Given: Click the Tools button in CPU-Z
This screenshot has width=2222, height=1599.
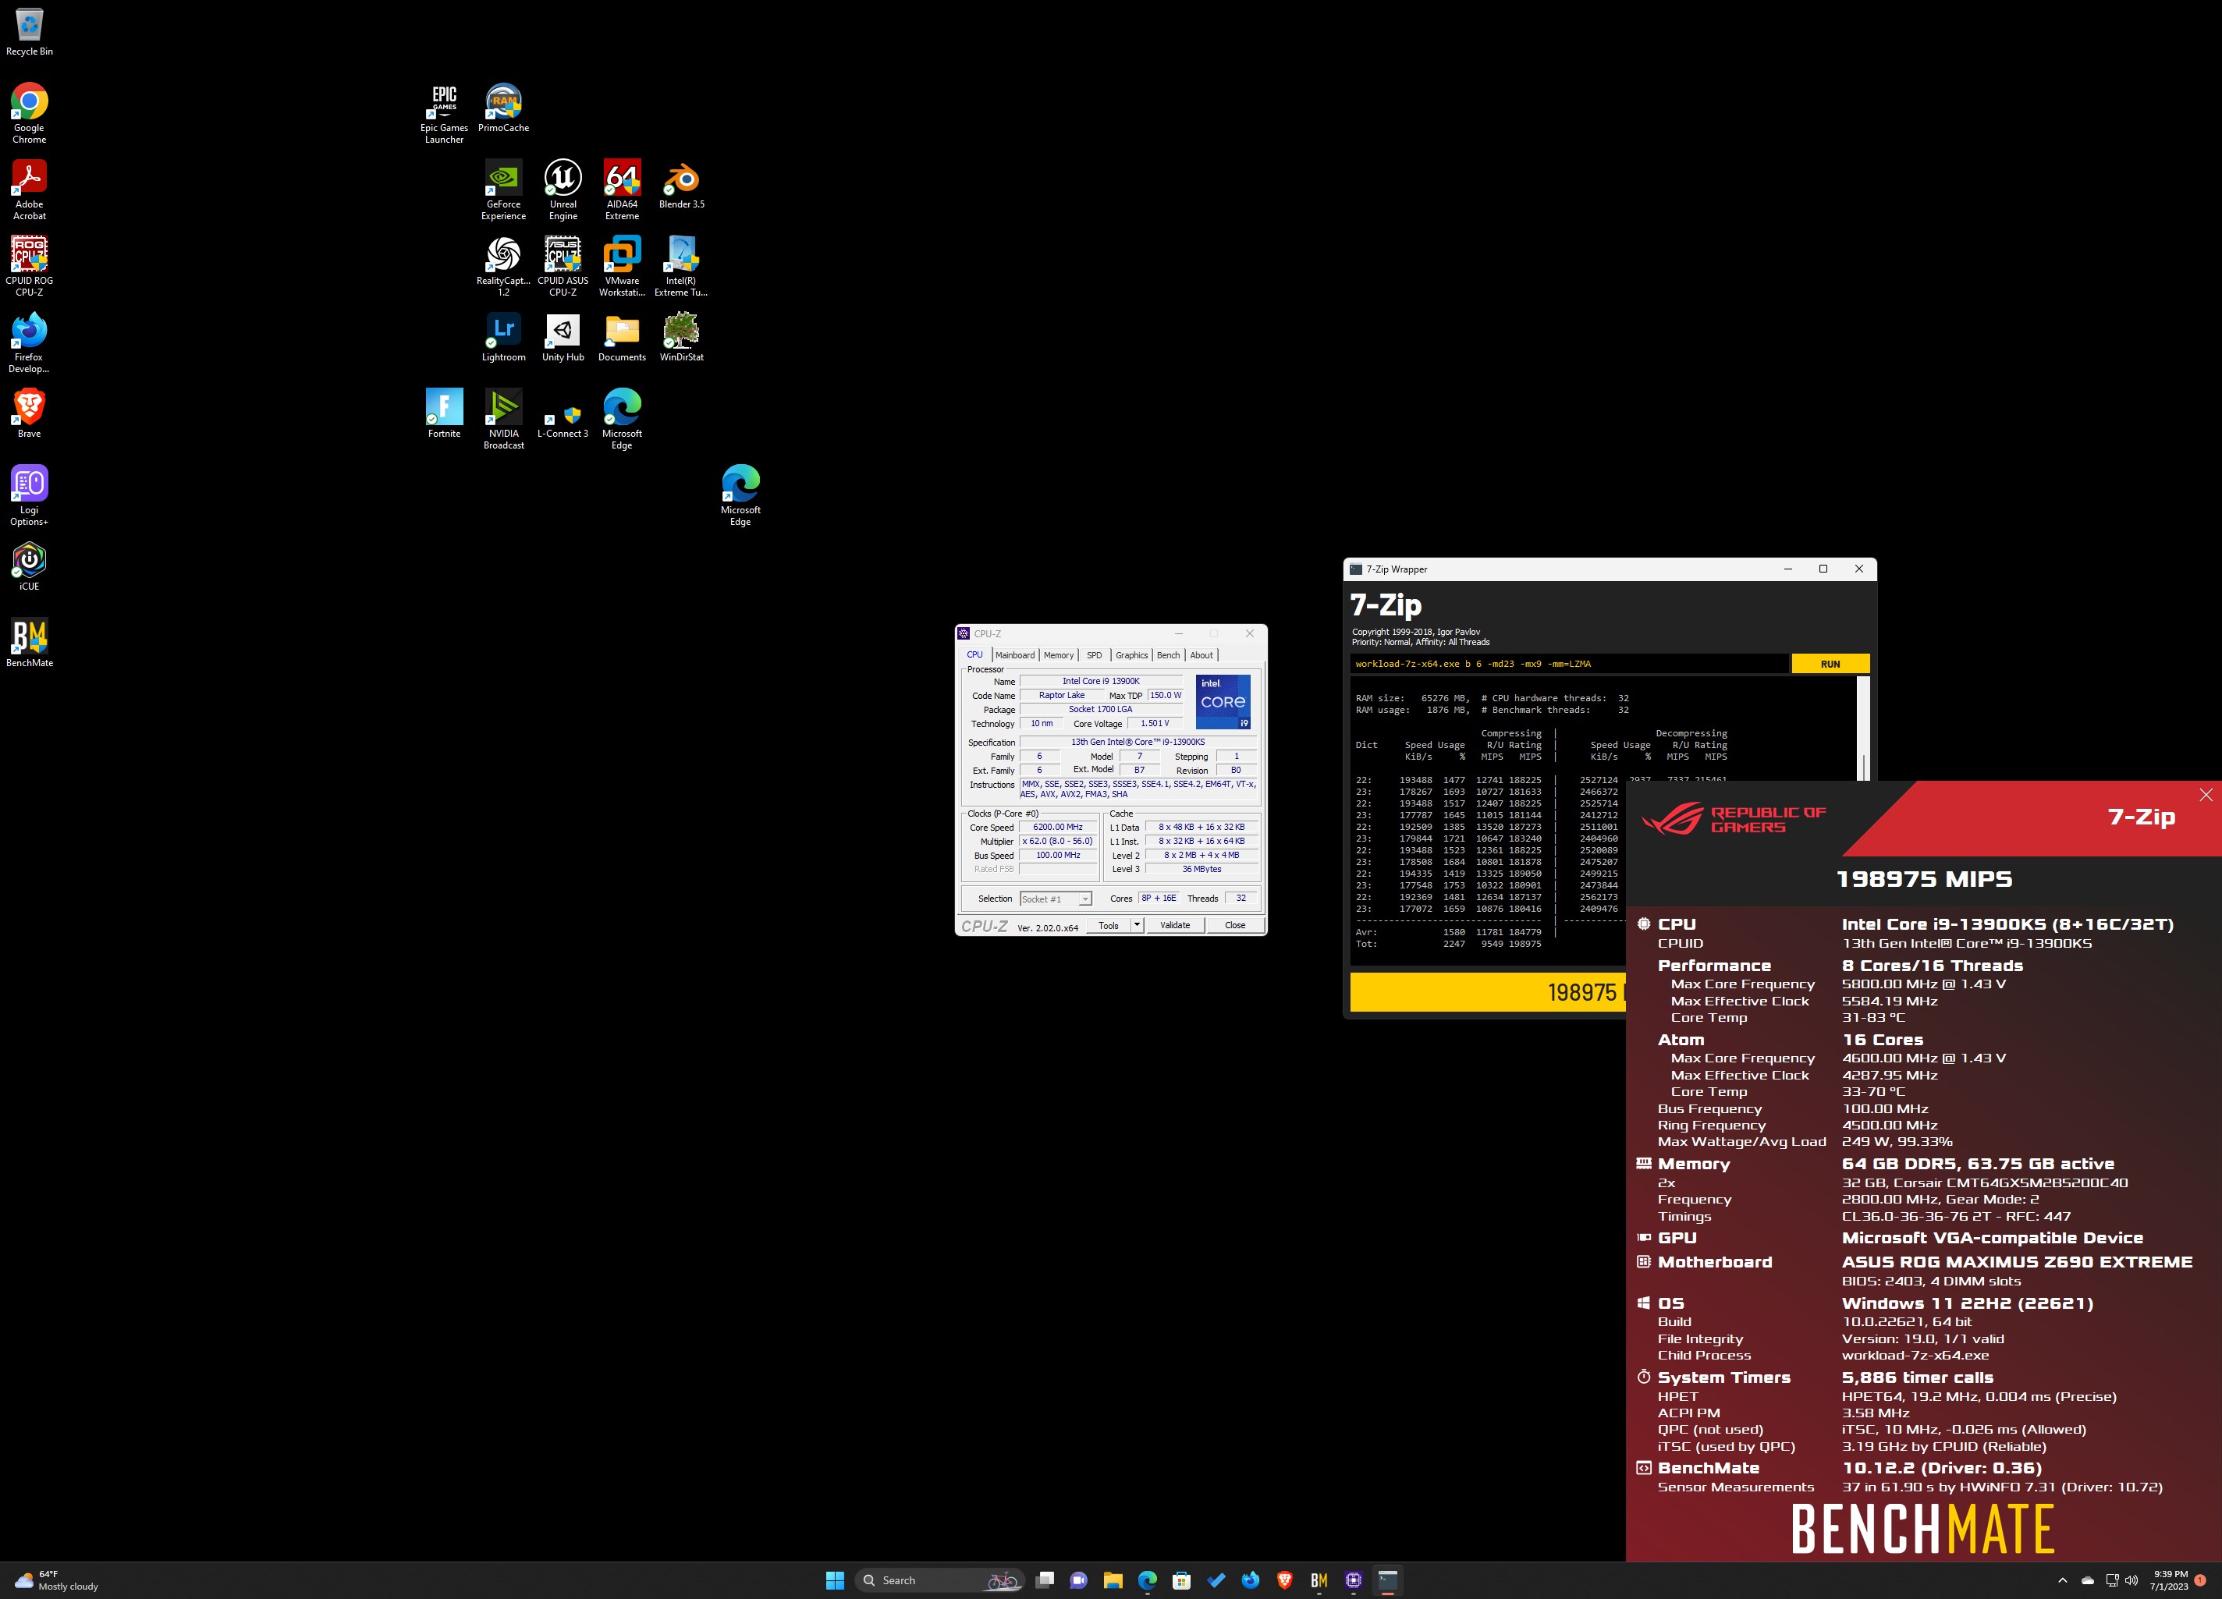Looking at the screenshot, I should [1108, 925].
